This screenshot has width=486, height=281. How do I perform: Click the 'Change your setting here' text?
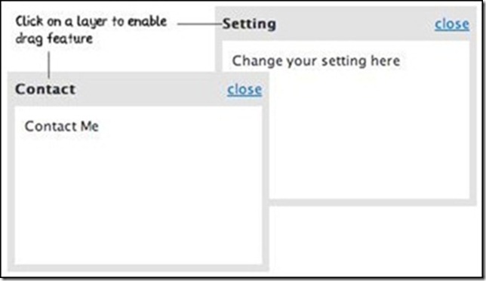(x=316, y=60)
